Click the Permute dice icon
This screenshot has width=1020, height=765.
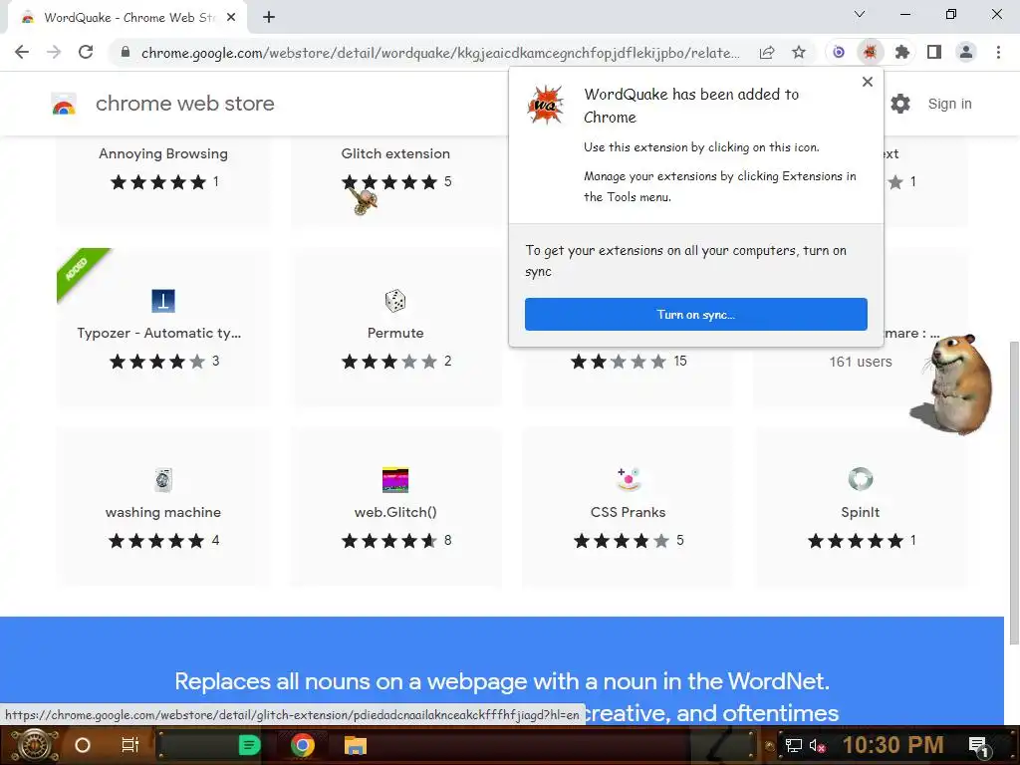coord(395,301)
